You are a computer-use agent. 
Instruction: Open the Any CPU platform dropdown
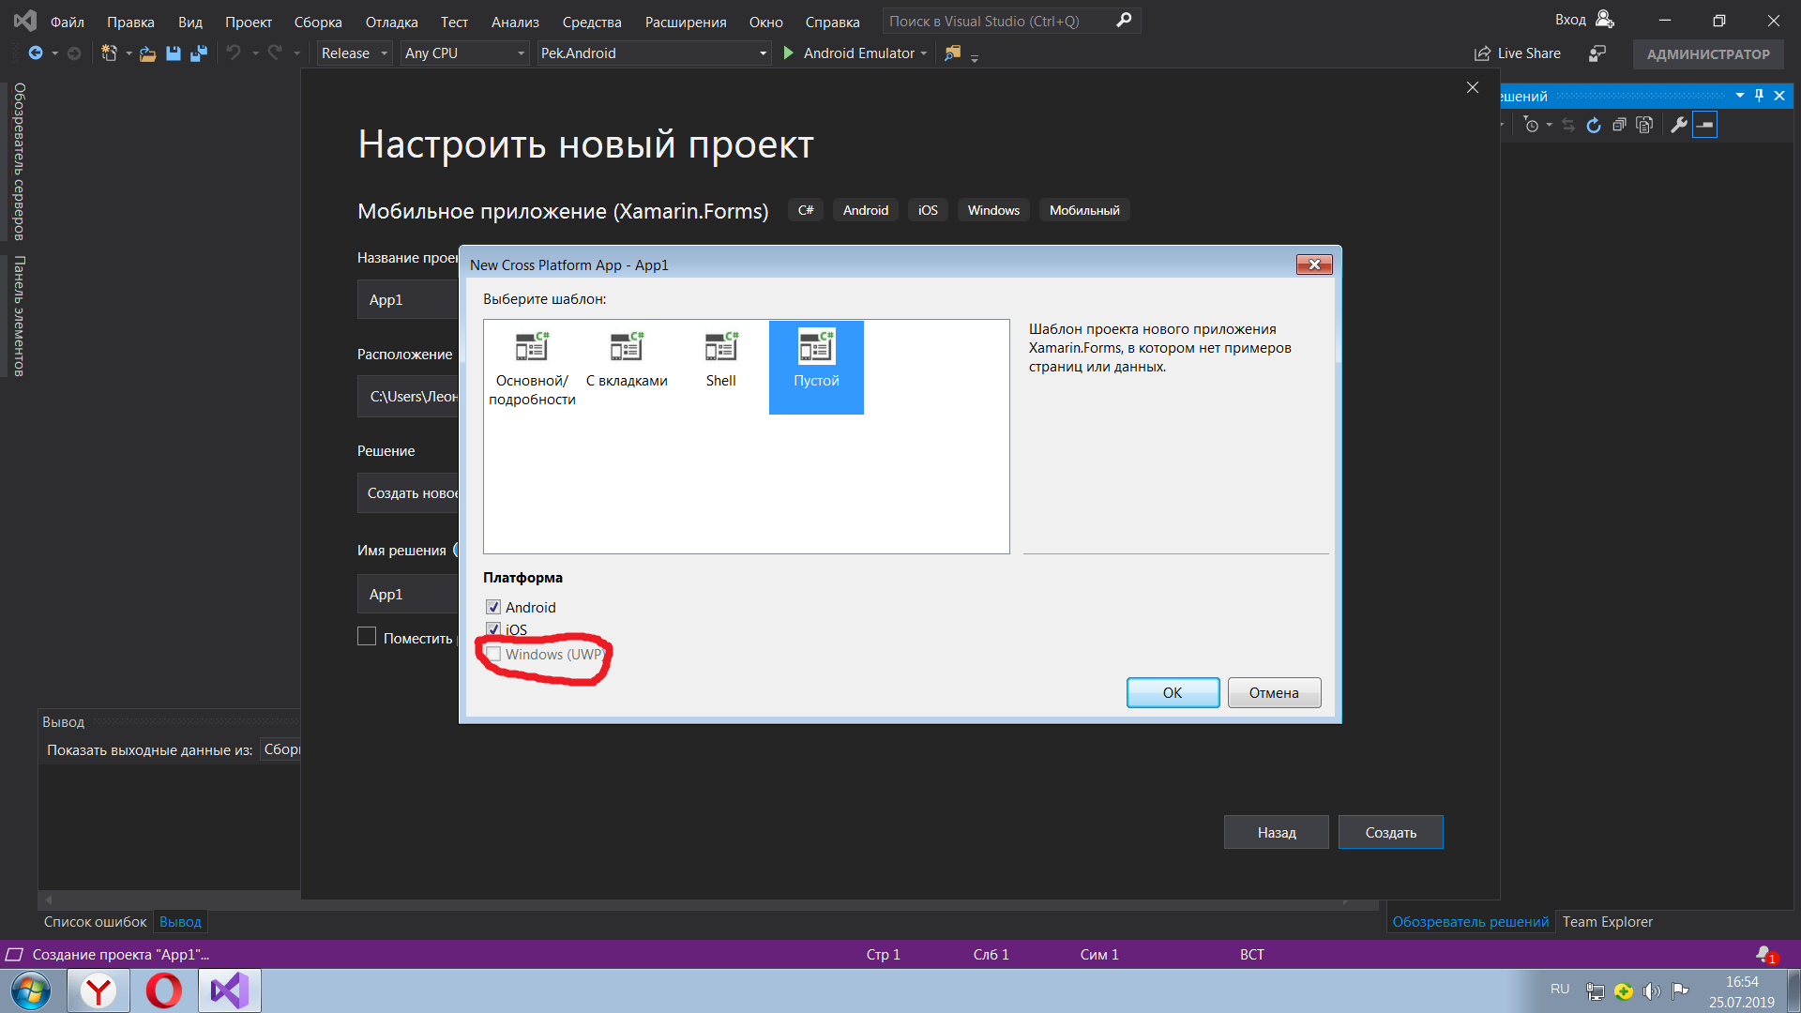point(464,53)
